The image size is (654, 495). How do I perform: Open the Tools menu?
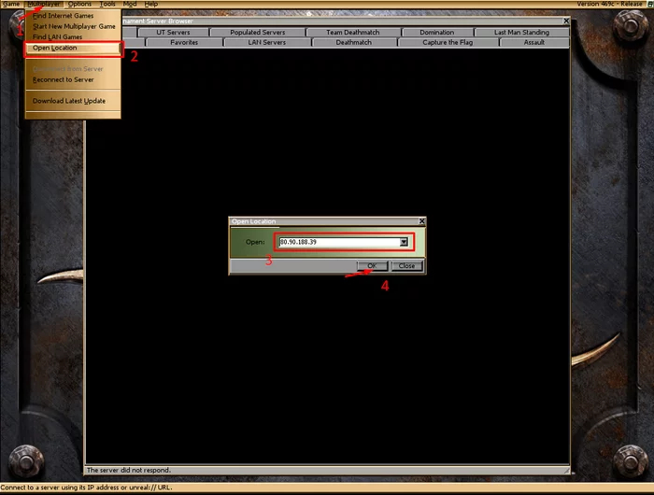[x=107, y=4]
